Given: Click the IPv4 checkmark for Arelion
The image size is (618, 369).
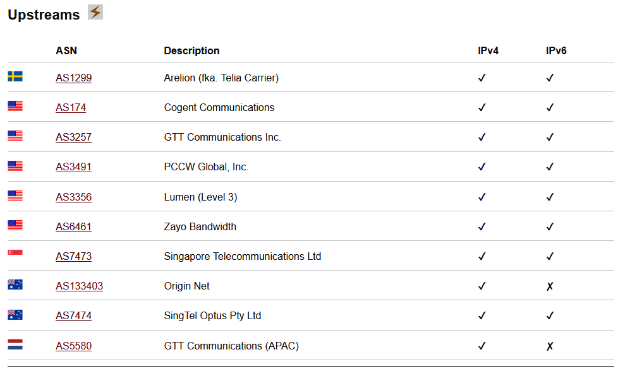Looking at the screenshot, I should click(x=482, y=78).
